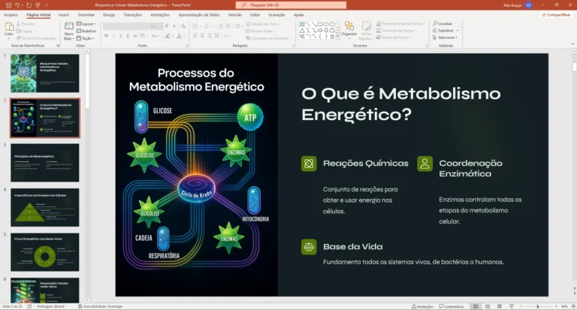This screenshot has width=577, height=310.
Task: Toggle text shadow
Action: pyautogui.click(x=128, y=36)
